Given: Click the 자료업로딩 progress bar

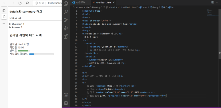Looking at the screenshot, I should coord(41,54).
